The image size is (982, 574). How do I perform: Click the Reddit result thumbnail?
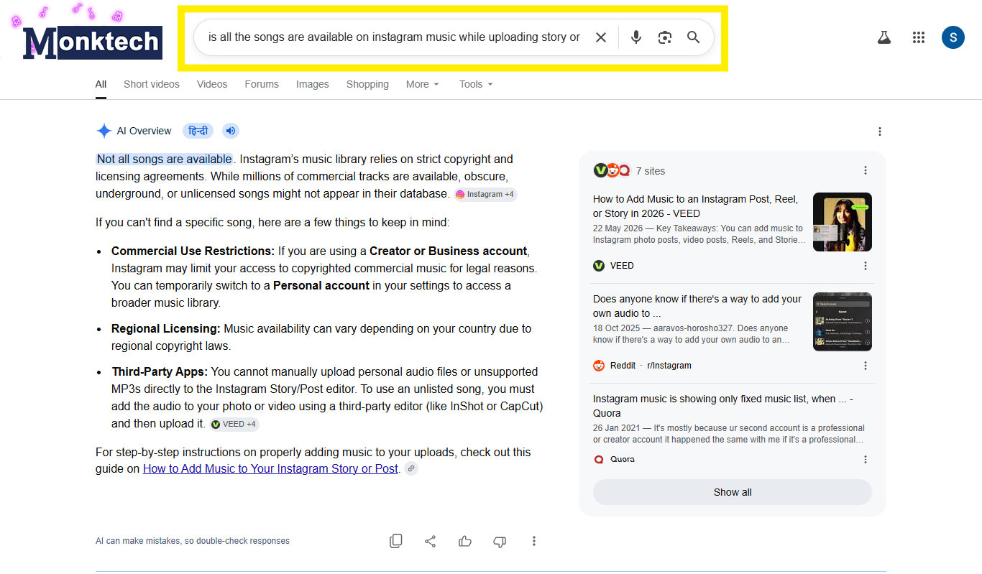[x=843, y=322]
